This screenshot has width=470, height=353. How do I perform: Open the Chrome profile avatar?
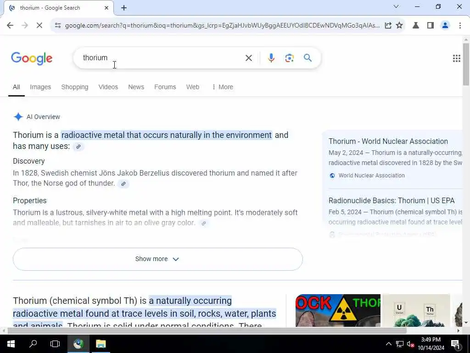click(445, 26)
